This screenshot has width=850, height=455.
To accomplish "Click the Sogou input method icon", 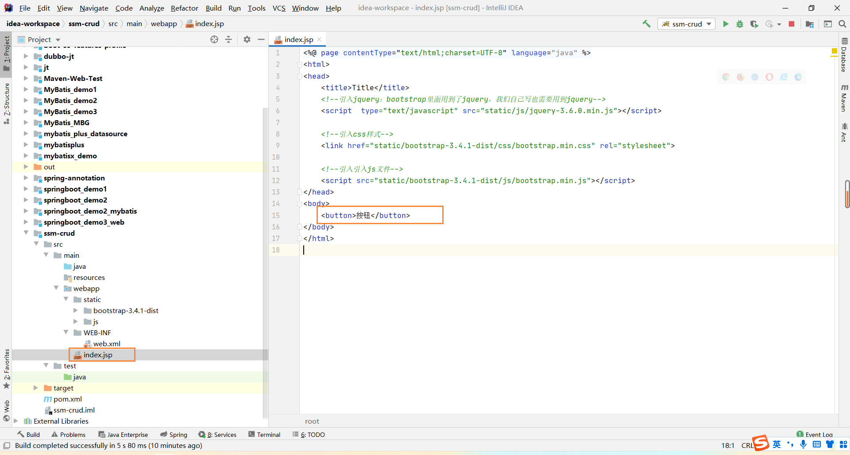I will pyautogui.click(x=761, y=443).
